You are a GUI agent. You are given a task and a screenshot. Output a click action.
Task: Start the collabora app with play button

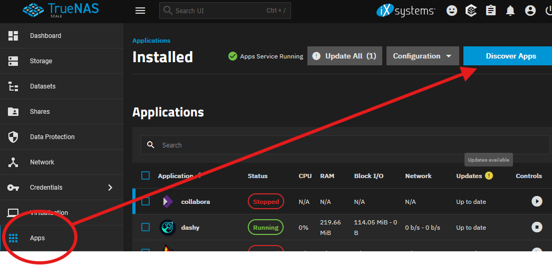click(x=537, y=201)
